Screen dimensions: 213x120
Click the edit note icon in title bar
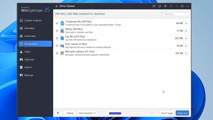[x=159, y=6]
